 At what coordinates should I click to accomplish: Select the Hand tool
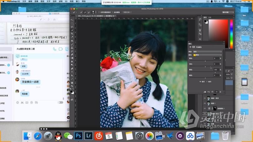(x=72, y=83)
